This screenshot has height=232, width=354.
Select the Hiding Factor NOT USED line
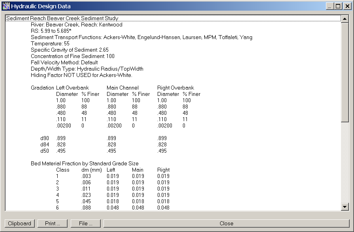pos(81,75)
